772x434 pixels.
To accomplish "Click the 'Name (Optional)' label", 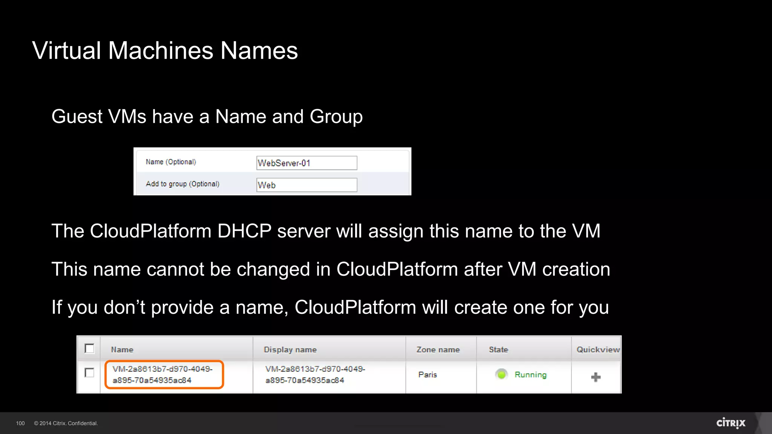I will (171, 162).
